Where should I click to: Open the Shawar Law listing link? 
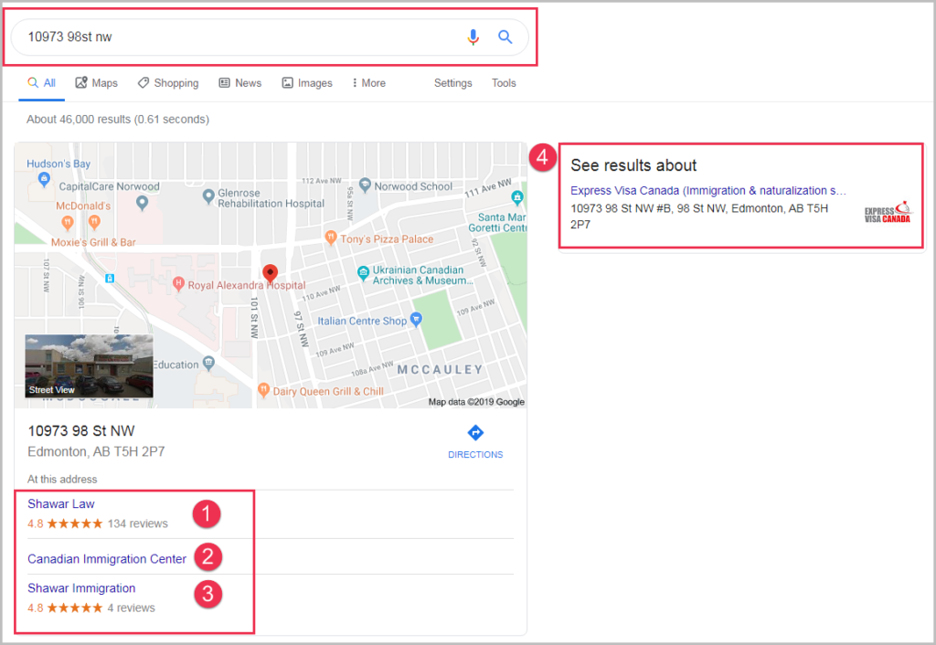[61, 503]
